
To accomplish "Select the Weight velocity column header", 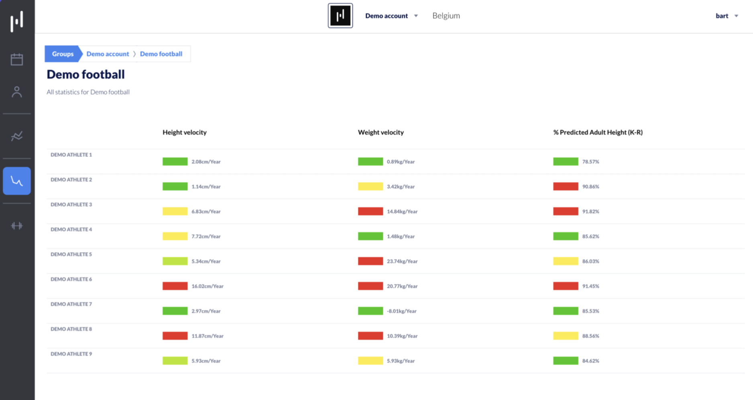I will pos(381,132).
